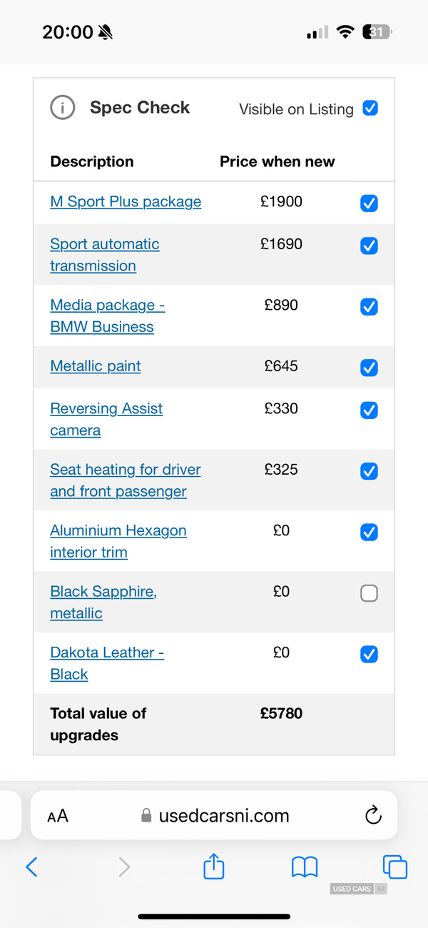Uncheck the Metallic paint checkbox
The height and width of the screenshot is (928, 428).
click(369, 368)
